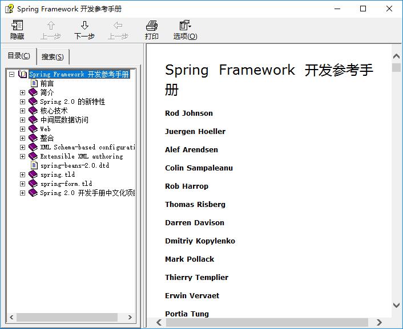Expand the 整合 tree node
The width and height of the screenshot is (403, 329).
(23, 138)
